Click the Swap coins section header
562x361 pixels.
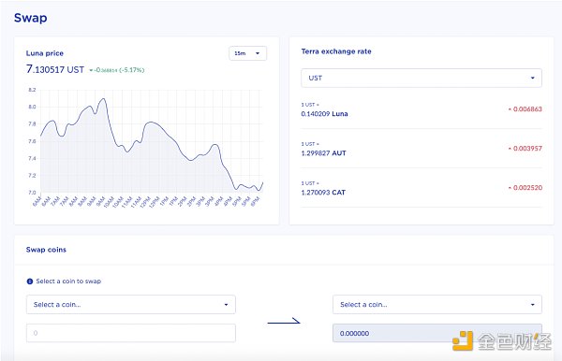tap(46, 250)
